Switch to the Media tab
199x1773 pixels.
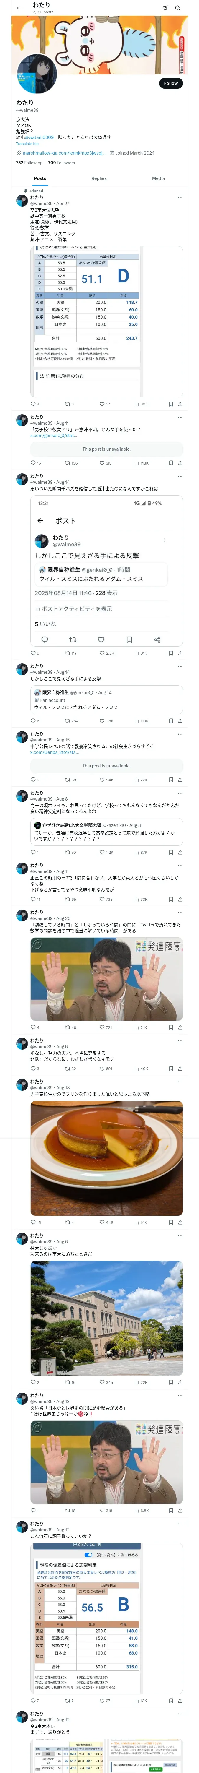click(x=159, y=178)
